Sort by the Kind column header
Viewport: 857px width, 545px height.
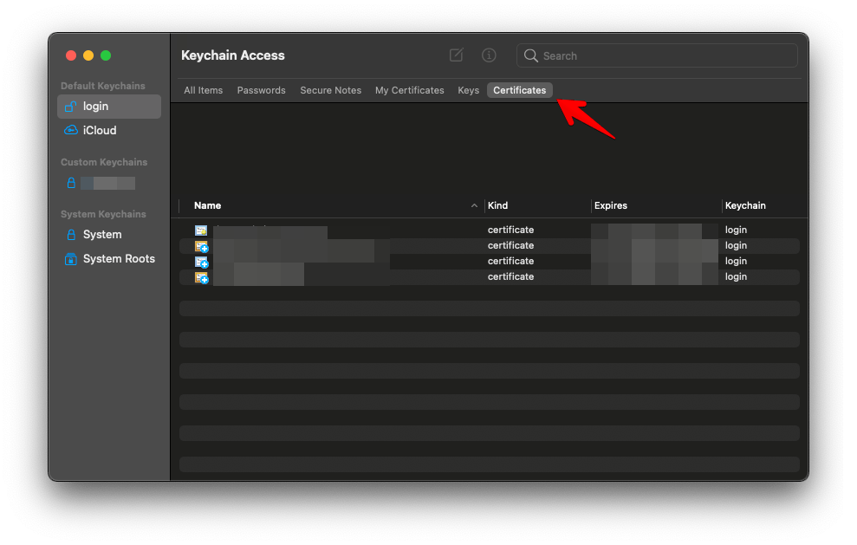click(498, 205)
